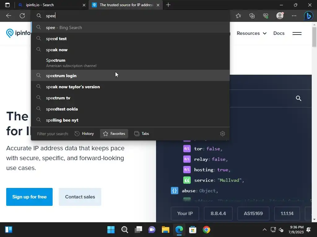Pick the 'spectrum tv' suggestion
The image size is (317, 237).
130,98
